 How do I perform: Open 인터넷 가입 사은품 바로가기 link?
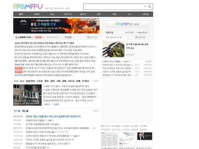(53, 117)
